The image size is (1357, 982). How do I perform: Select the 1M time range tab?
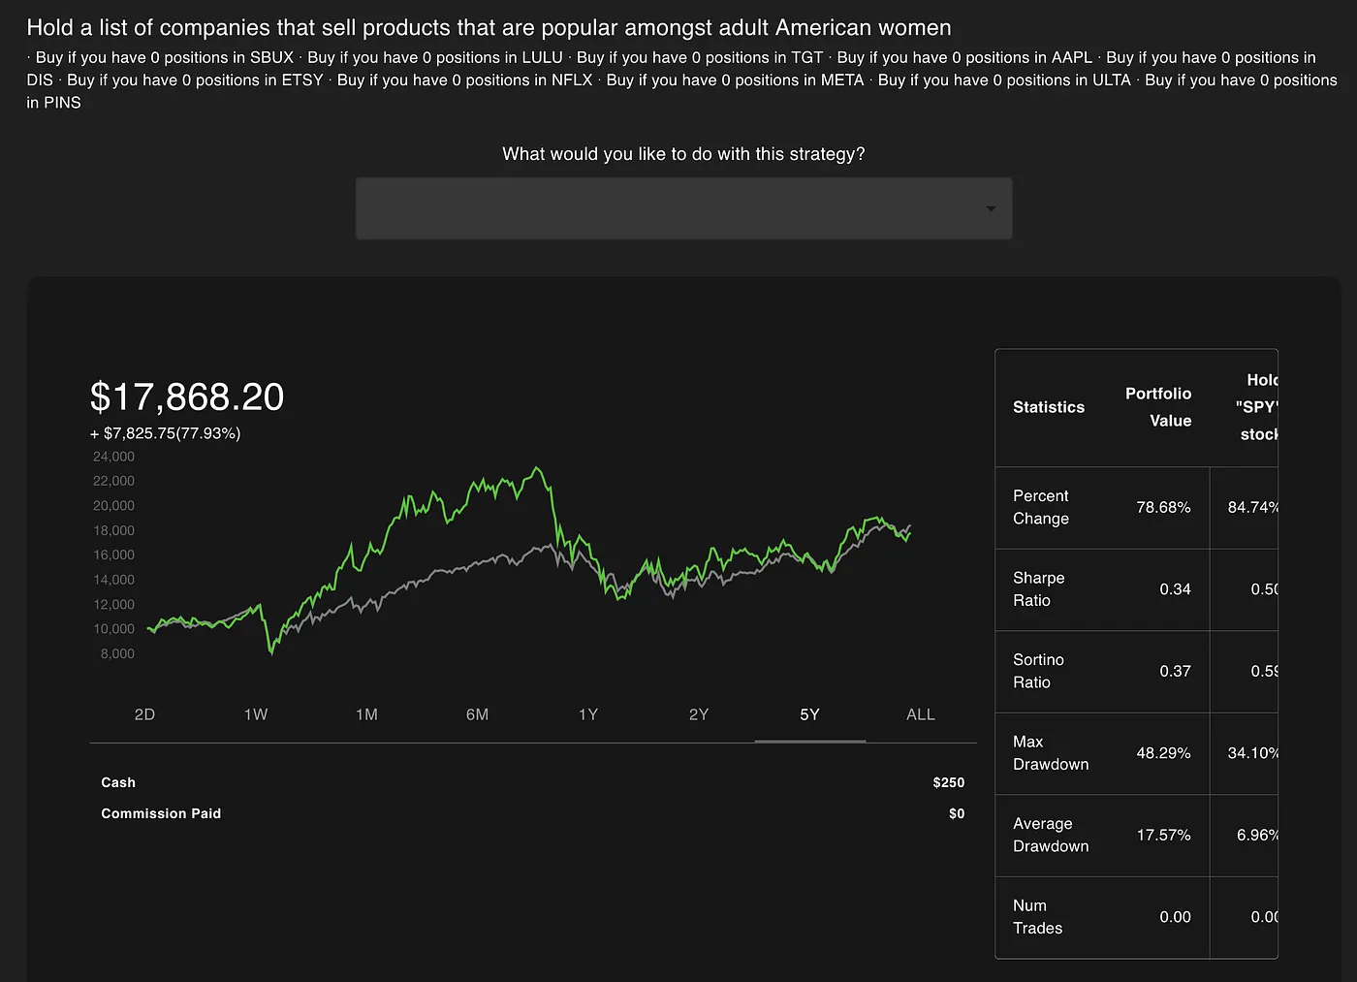(366, 714)
